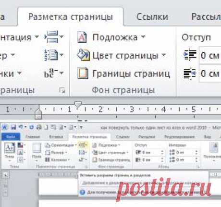Click the Поля margins button in the small ribbon

coord(37,151)
